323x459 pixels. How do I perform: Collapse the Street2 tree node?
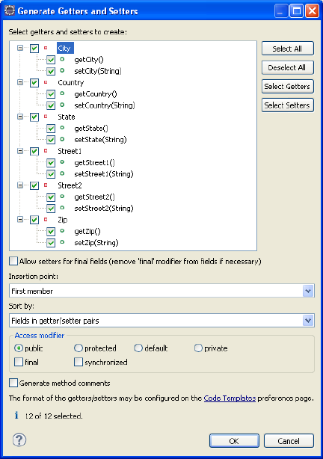point(20,185)
